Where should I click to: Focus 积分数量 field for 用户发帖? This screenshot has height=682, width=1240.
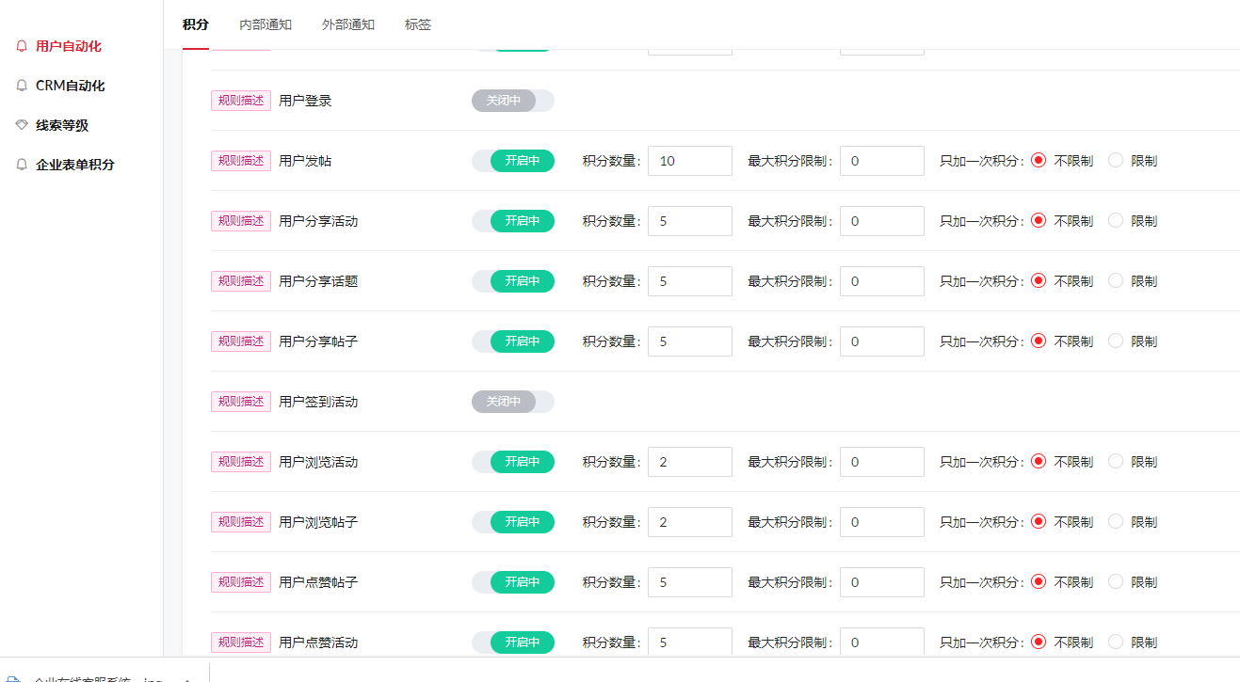pos(690,161)
